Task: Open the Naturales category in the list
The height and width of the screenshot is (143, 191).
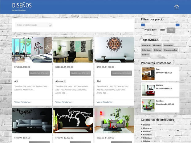Action: coord(147,135)
